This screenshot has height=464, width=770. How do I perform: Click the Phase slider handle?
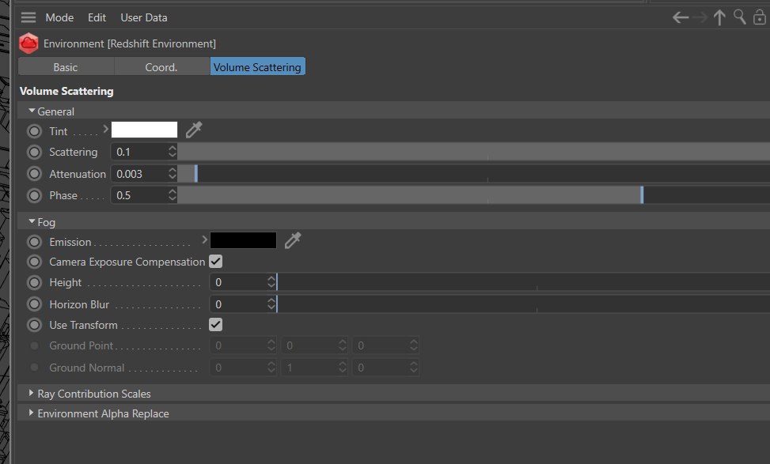pos(642,195)
